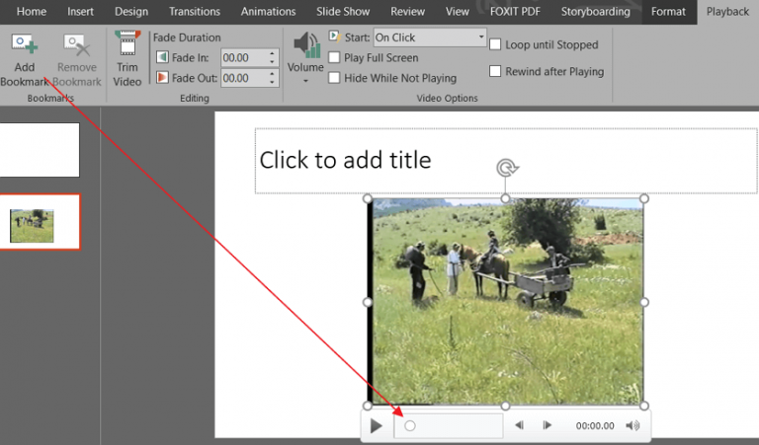Increase the Fade In duration with up arrow
The width and height of the screenshot is (759, 445).
272,53
